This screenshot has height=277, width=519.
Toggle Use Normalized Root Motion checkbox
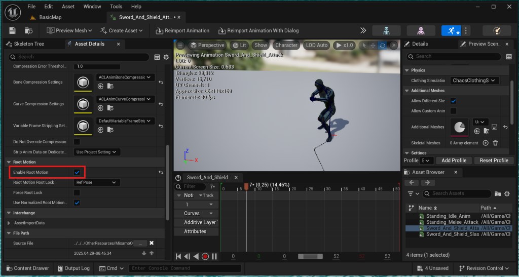tap(77, 203)
